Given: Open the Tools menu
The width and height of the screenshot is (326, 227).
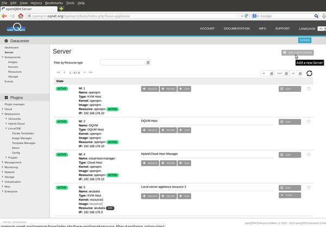Looking at the screenshot, I should (70, 3).
